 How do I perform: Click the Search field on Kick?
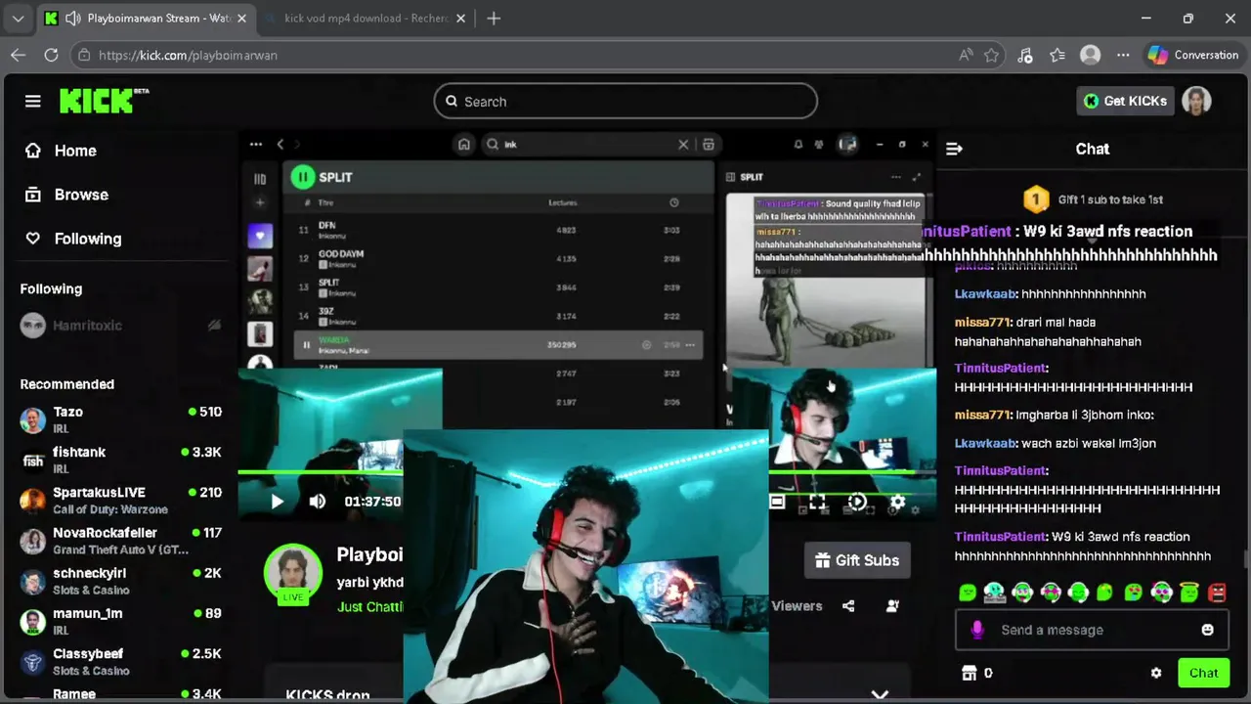click(x=625, y=101)
